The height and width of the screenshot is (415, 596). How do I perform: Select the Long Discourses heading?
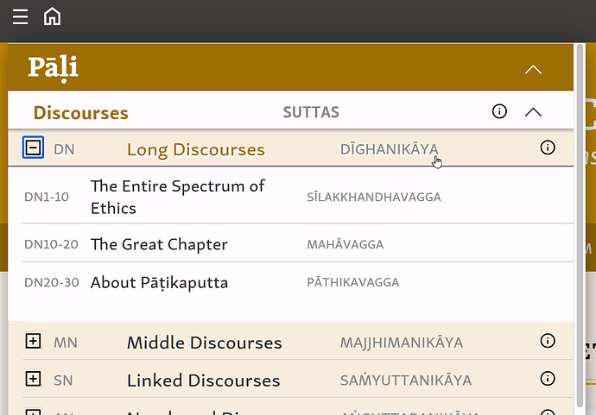tap(196, 149)
